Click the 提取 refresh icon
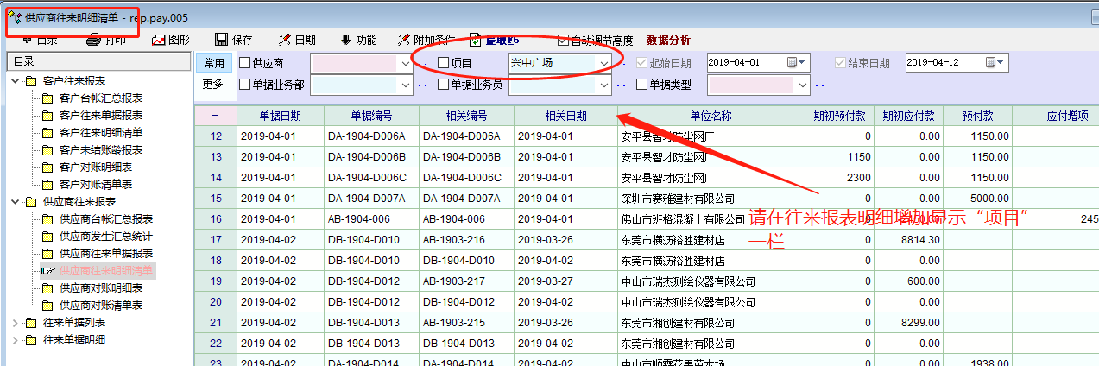1099x366 pixels. 476,40
